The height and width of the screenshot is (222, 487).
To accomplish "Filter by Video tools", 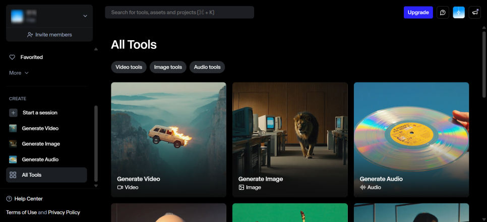I will pos(129,67).
